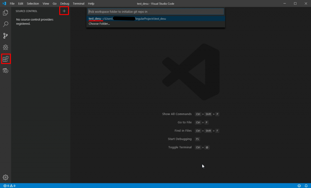Click the Toggle Terminal hint text

[x=180, y=147]
